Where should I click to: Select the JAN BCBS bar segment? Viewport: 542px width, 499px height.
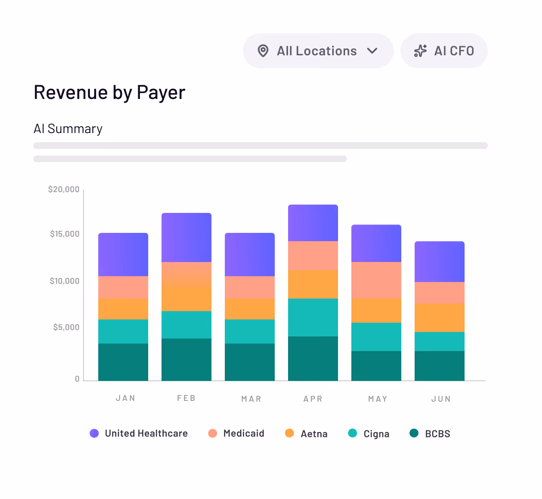click(x=123, y=362)
